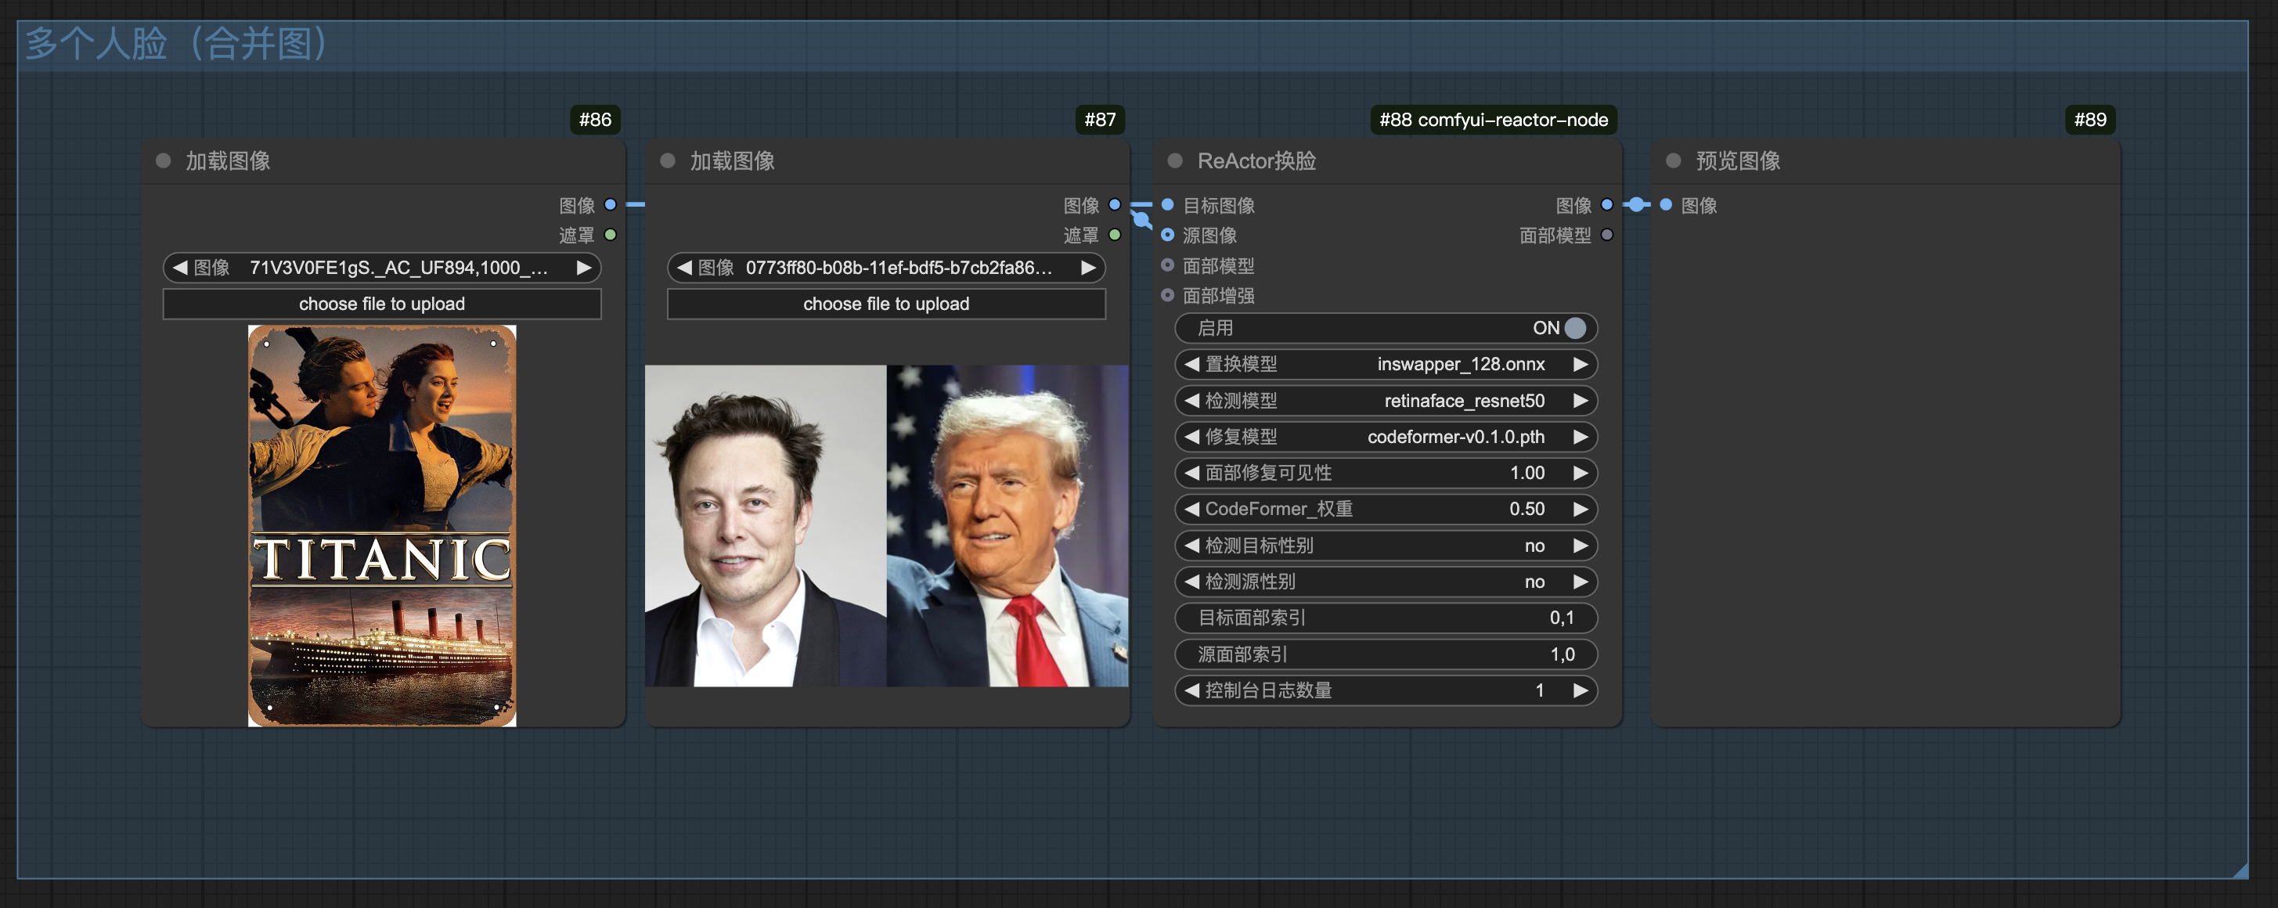Click next arrow on 检测模型 retinaface_resnet50
2278x908 pixels.
[1581, 401]
